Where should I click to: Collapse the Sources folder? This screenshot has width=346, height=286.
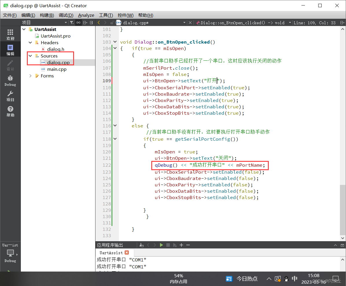click(x=30, y=56)
